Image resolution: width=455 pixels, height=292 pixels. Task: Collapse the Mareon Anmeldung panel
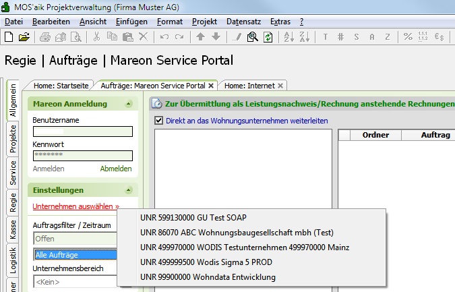[x=128, y=104]
